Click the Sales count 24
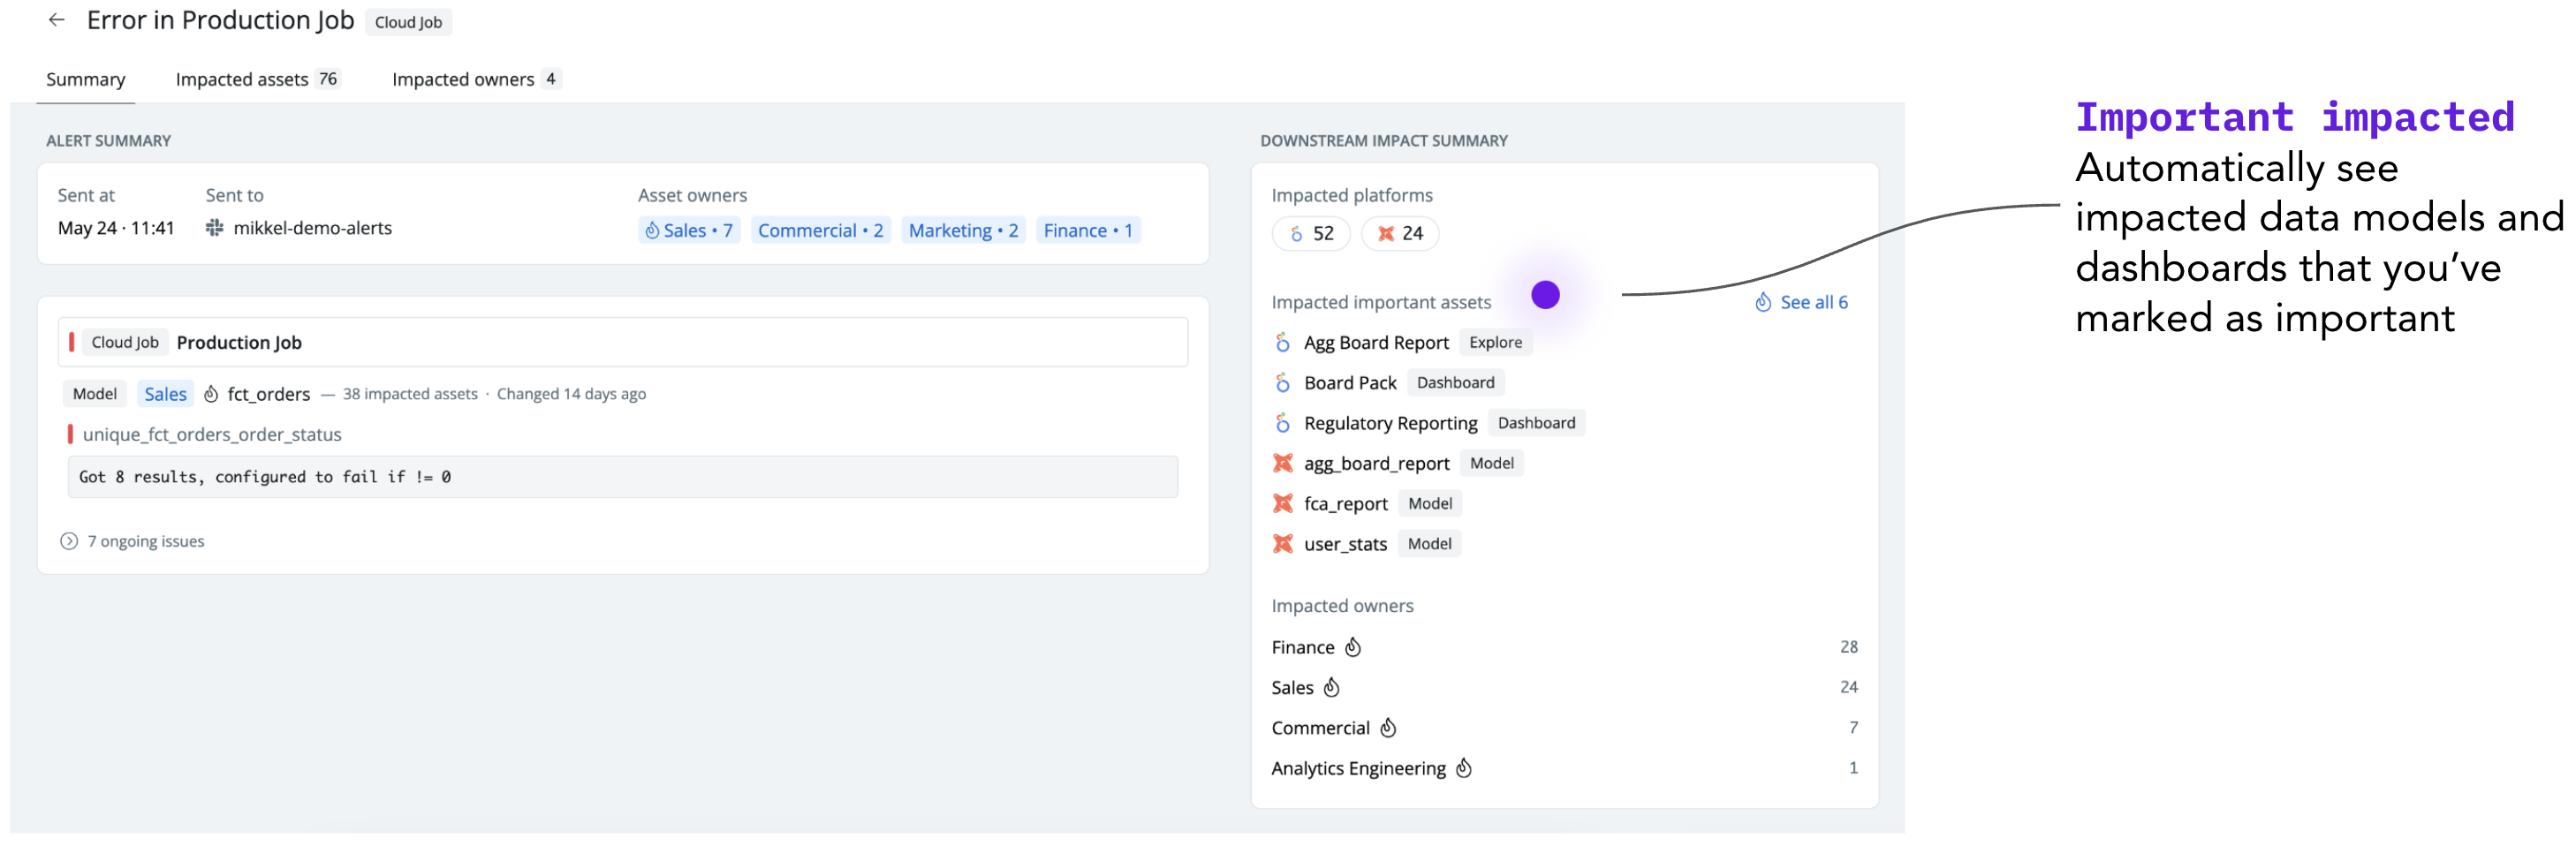2576x846 pixels. pos(1848,687)
